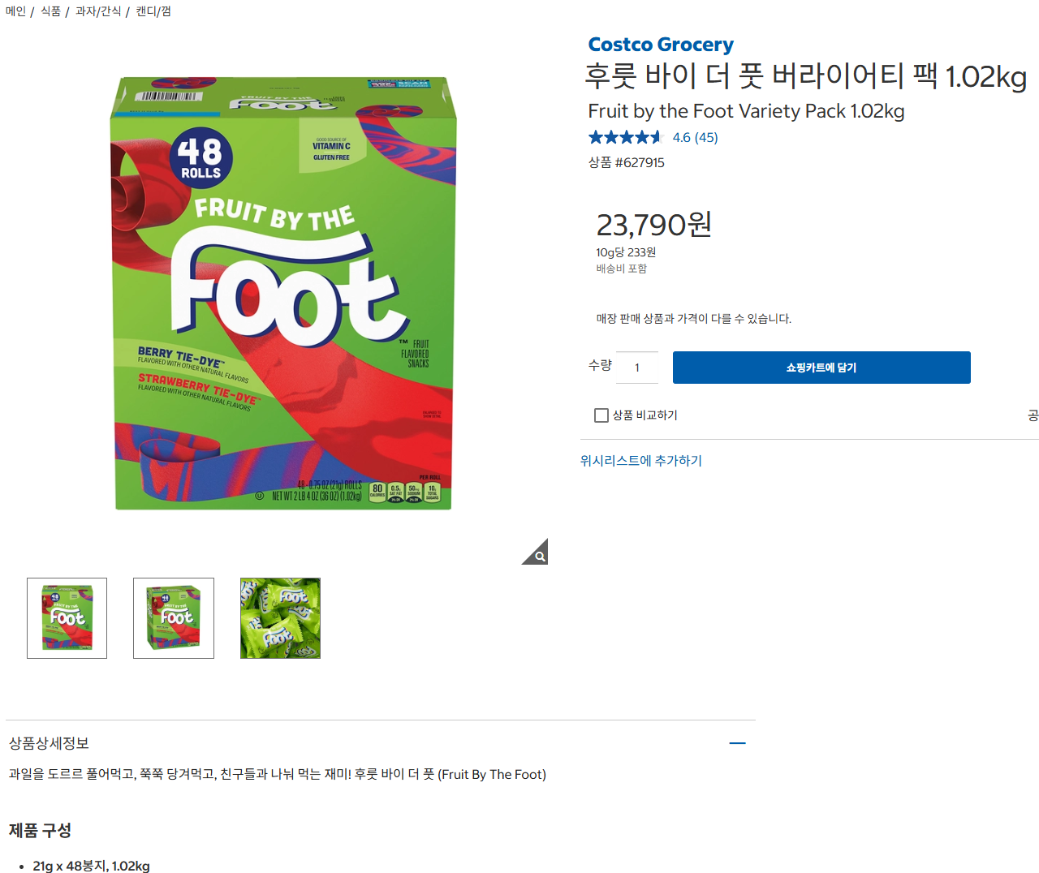Focus the 수량 quantity input field
This screenshot has width=1039, height=873.
click(x=637, y=368)
